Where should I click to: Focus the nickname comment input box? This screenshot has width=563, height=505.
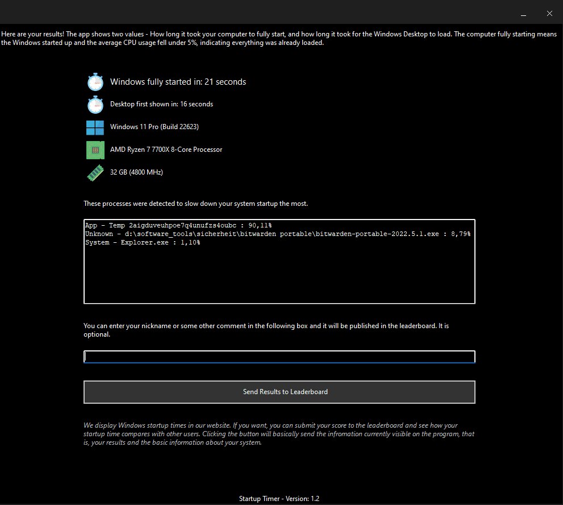280,357
